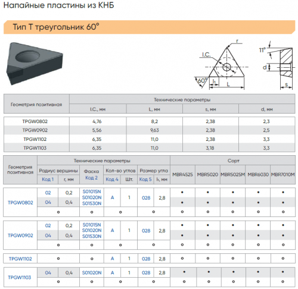Click the "L, мм" column header

(154, 109)
